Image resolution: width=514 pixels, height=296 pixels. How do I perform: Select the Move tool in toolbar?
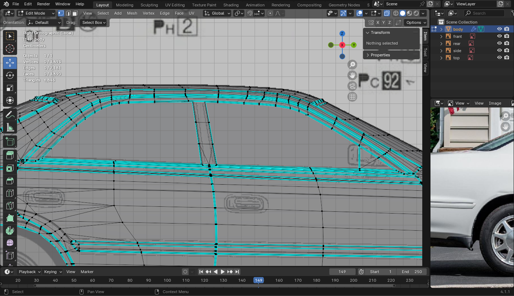(x=10, y=63)
